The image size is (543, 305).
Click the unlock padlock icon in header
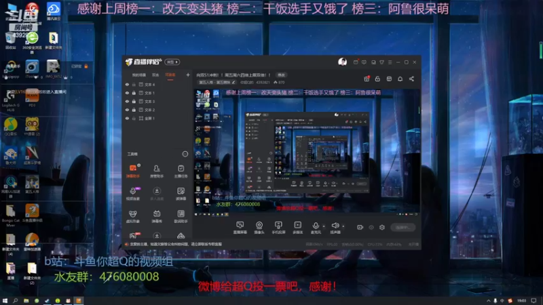pos(377,79)
